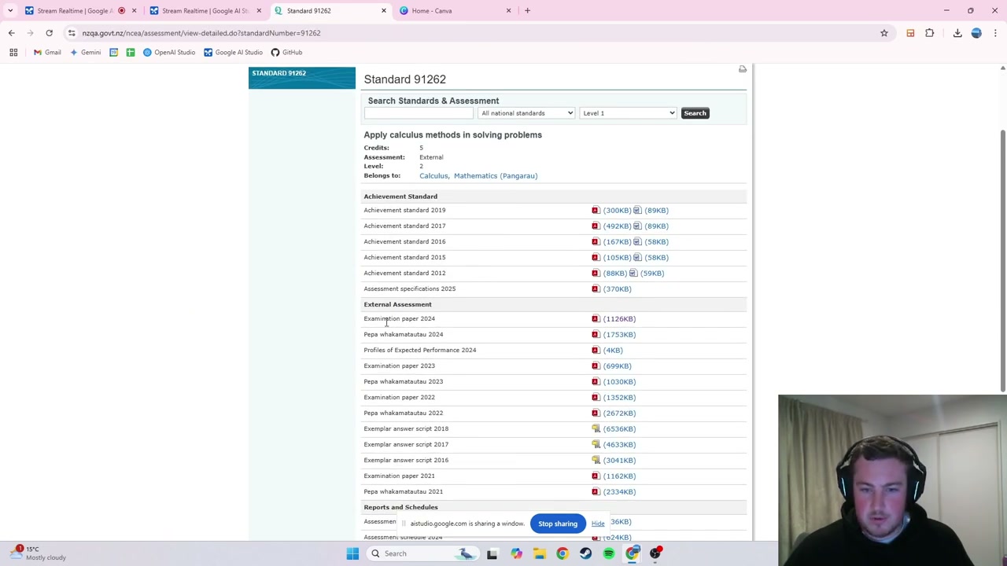This screenshot has height=566, width=1007.
Task: Open the GitHub bookmark
Action: click(286, 52)
